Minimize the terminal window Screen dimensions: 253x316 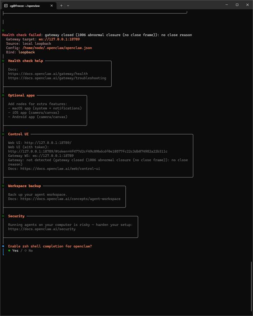click(x=227, y=5)
